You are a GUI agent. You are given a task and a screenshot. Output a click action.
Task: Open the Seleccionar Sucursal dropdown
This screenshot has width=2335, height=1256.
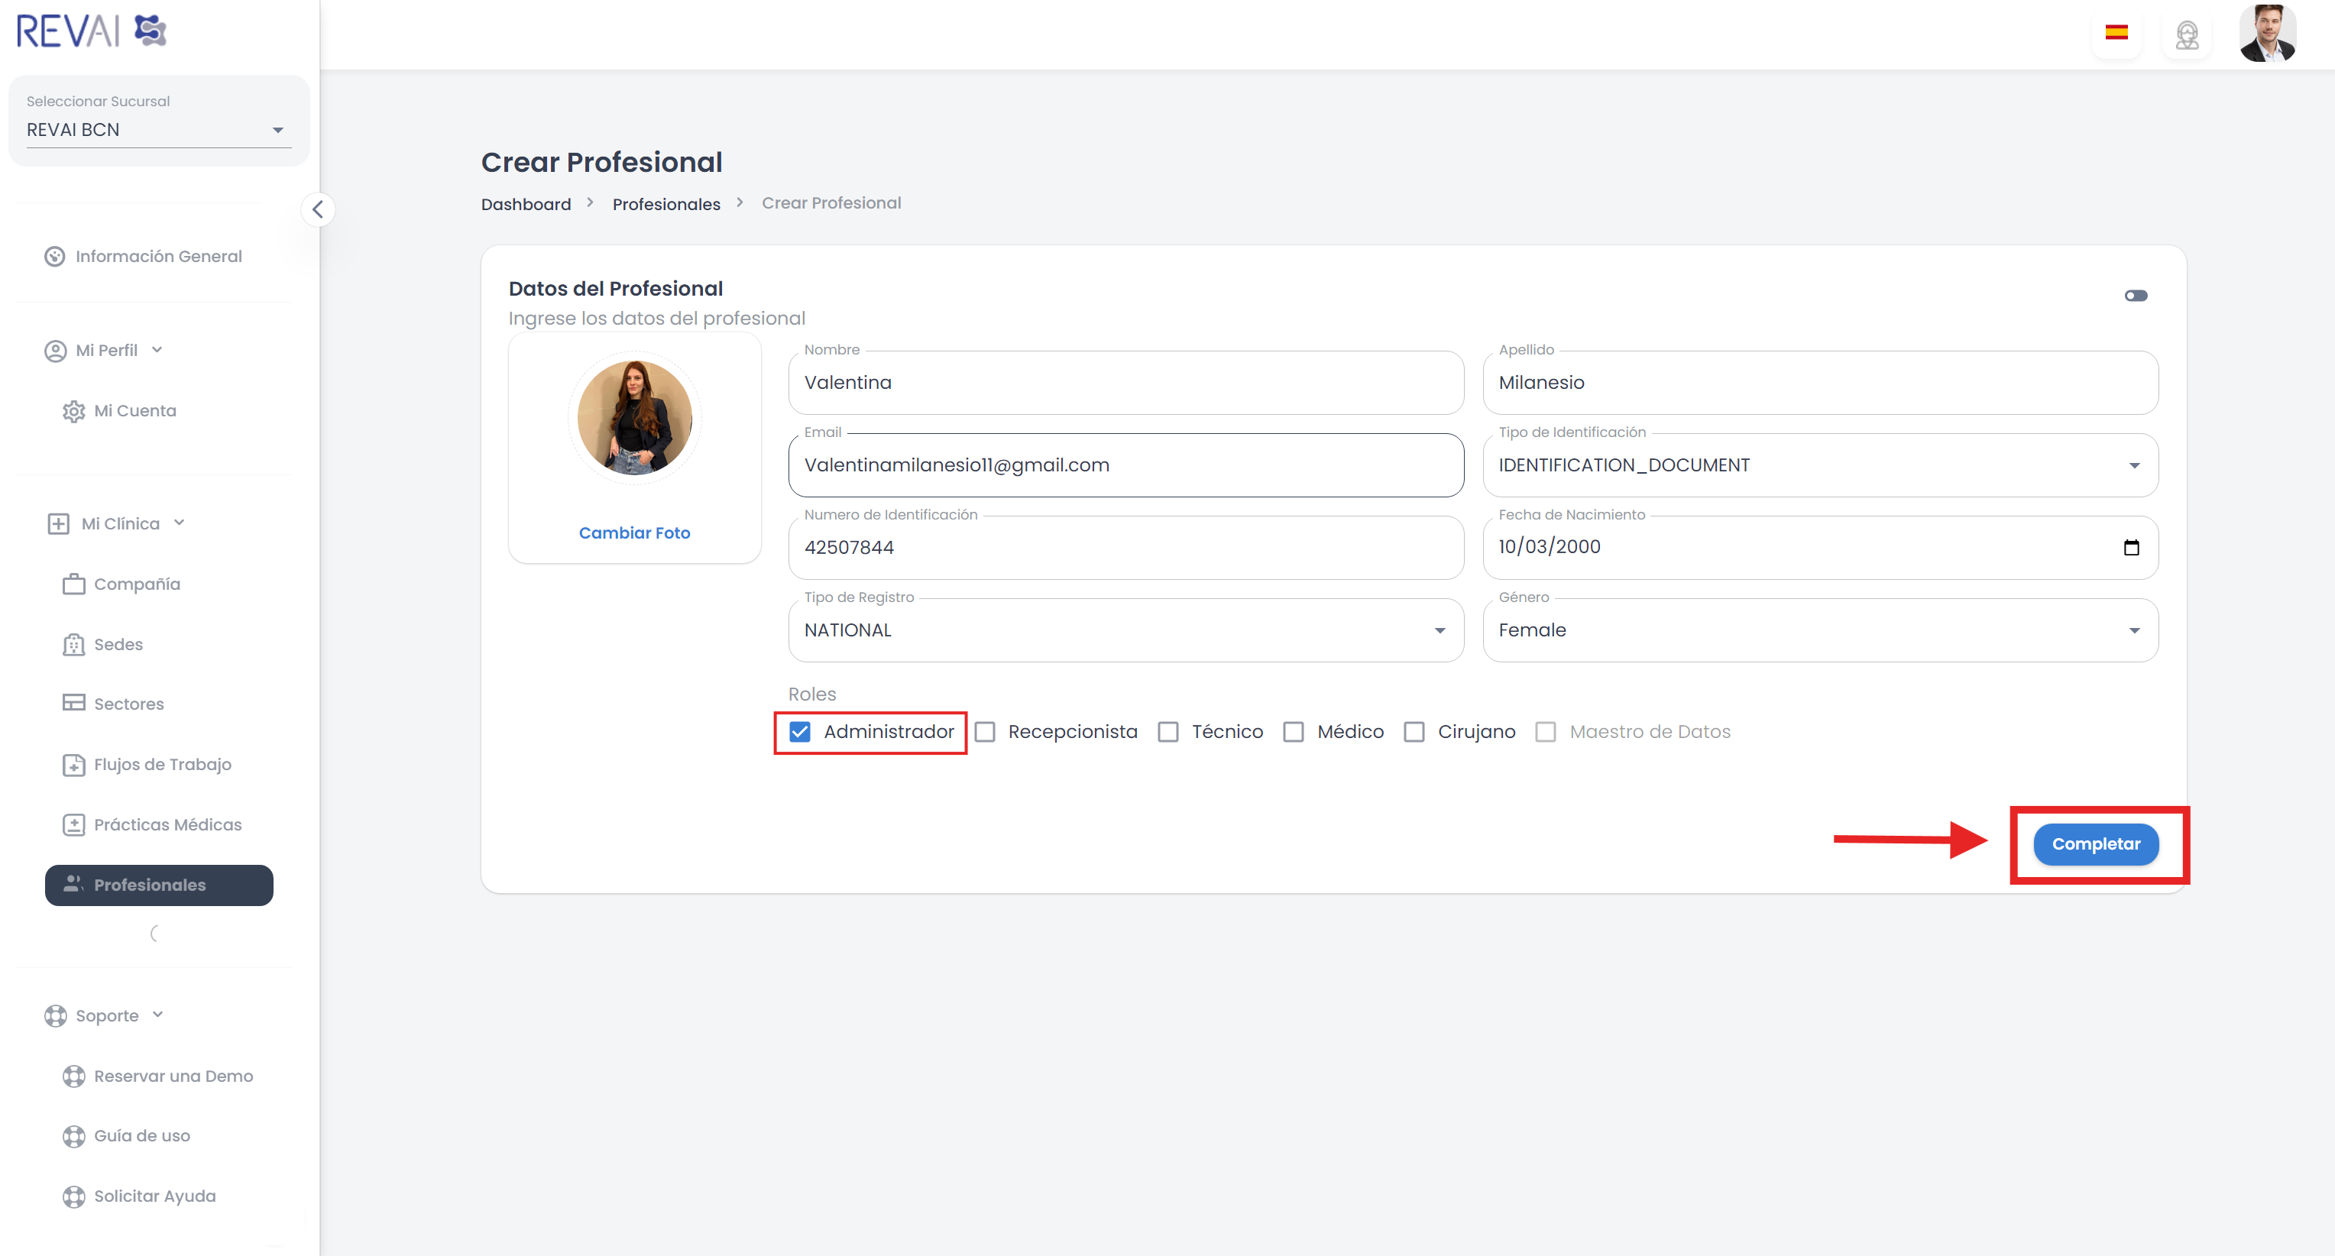159,130
